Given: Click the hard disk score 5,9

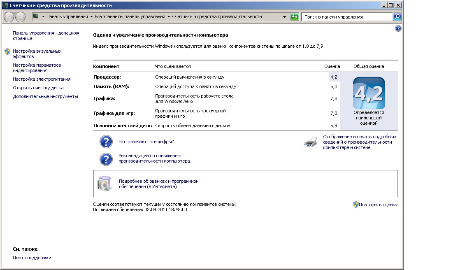Looking at the screenshot, I should click(334, 126).
